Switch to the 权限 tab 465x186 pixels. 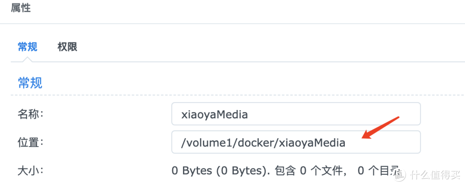[67, 47]
